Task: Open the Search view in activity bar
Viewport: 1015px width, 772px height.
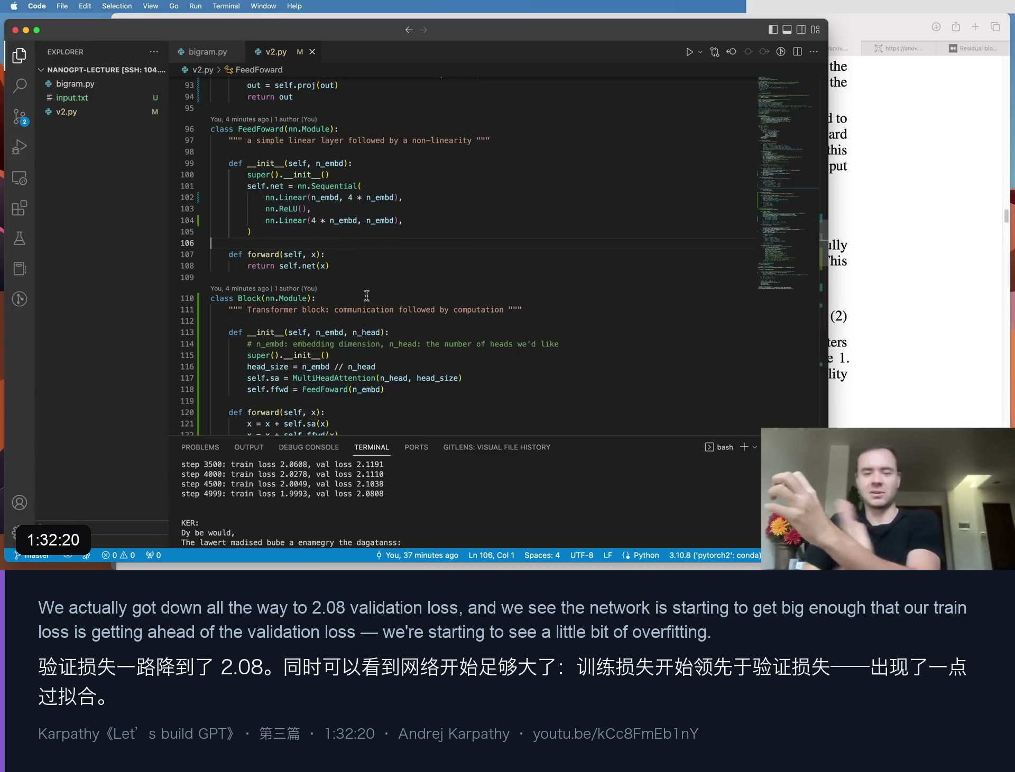Action: pyautogui.click(x=20, y=86)
